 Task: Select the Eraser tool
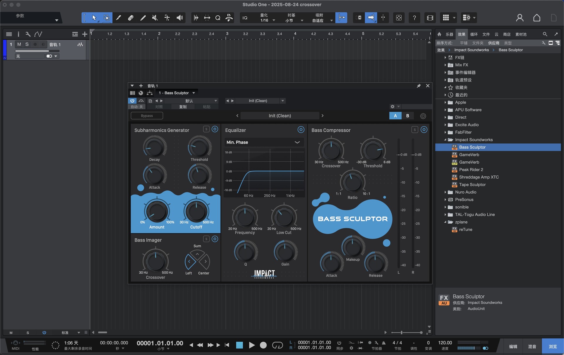pyautogui.click(x=131, y=18)
